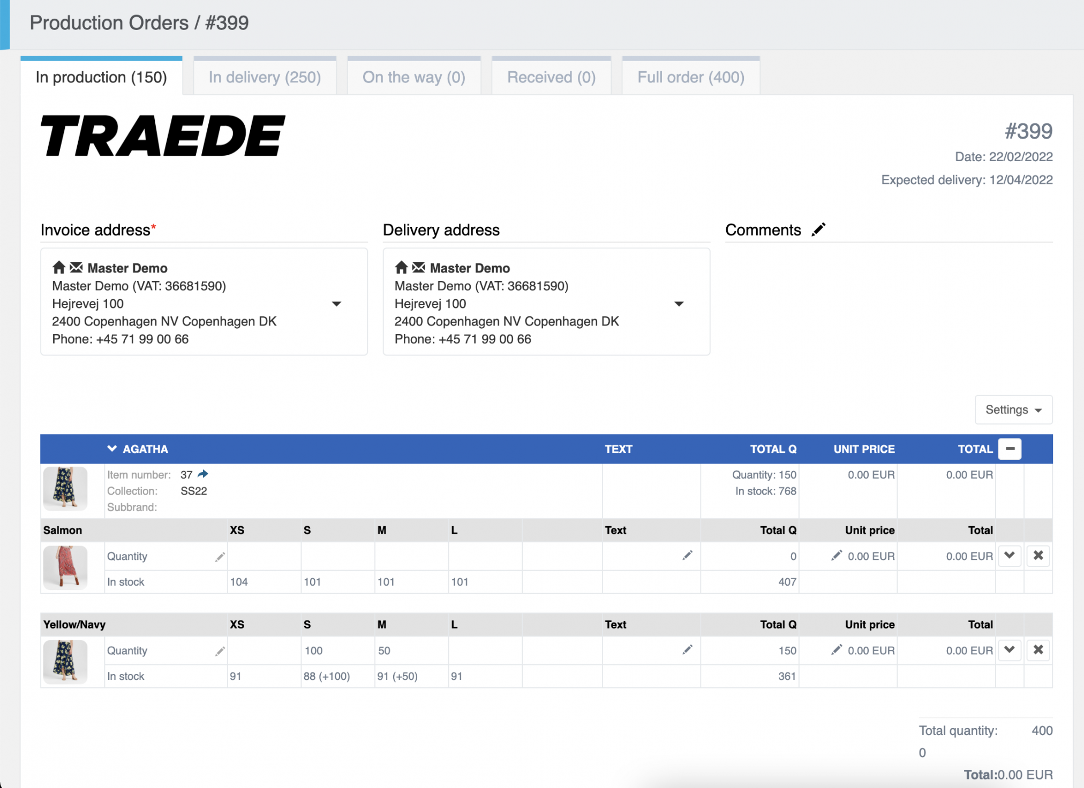Edit the Yellow/Navy Text field pencil icon
The width and height of the screenshot is (1084, 788).
(687, 649)
